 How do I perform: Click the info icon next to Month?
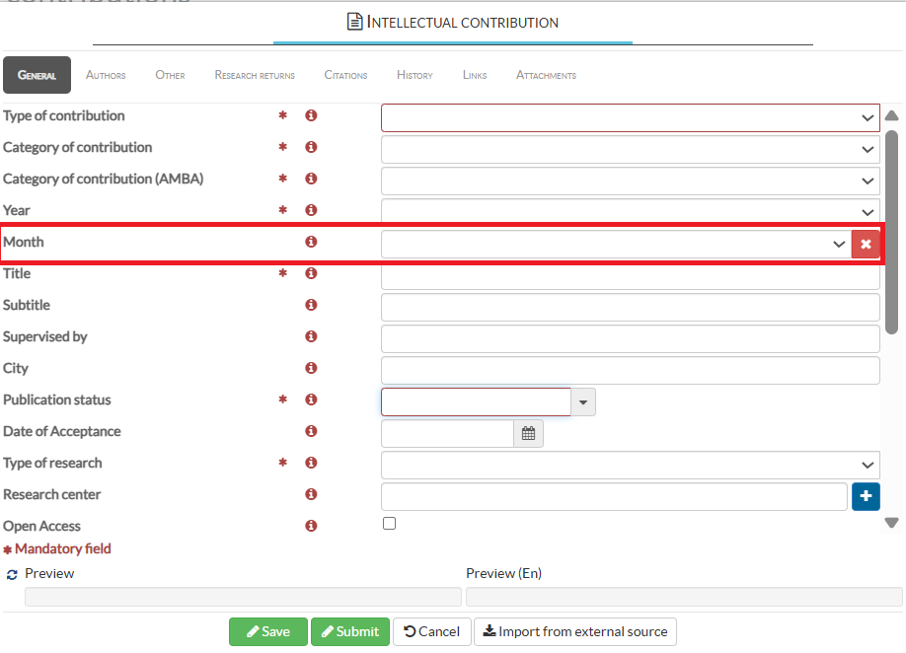pos(311,243)
